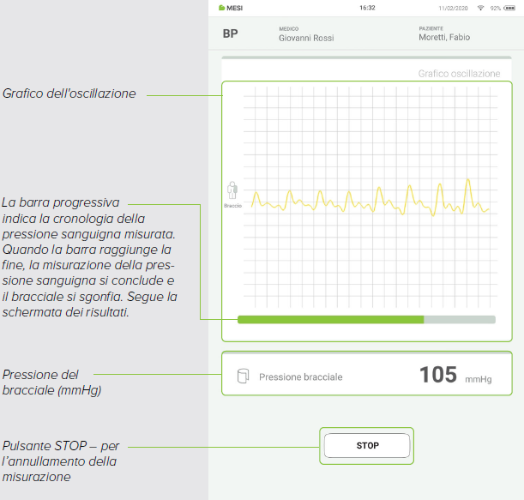
Task: Click the 16:32 clock in status bar
Action: [367, 8]
